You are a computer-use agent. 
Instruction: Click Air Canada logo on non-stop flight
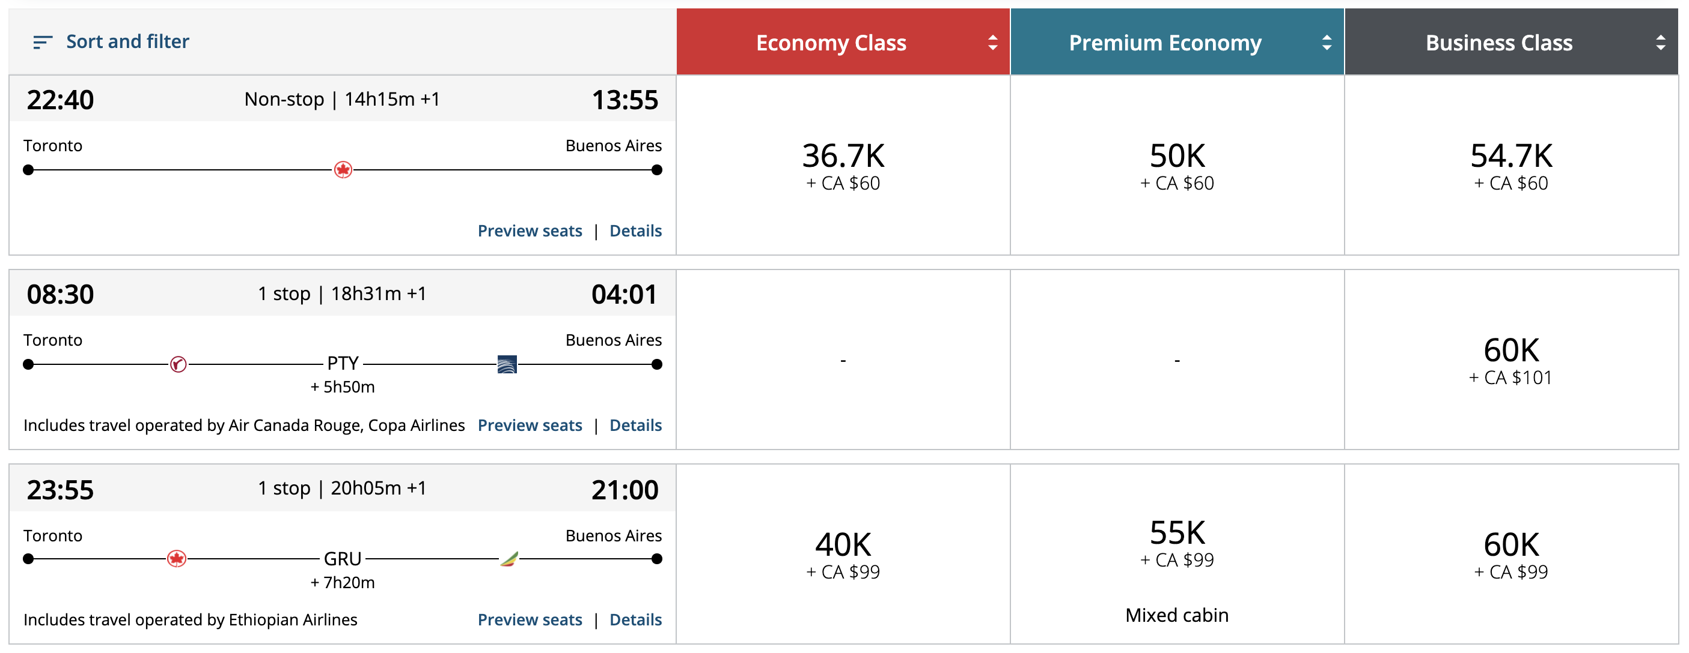pos(343,170)
